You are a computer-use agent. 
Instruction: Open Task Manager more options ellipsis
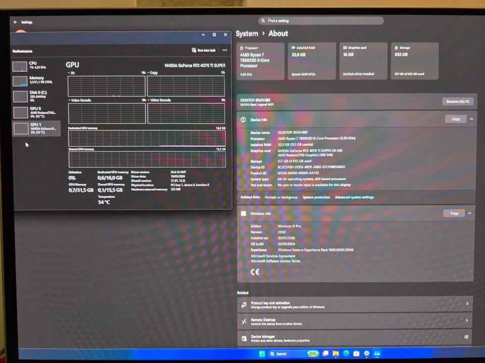[x=225, y=50]
